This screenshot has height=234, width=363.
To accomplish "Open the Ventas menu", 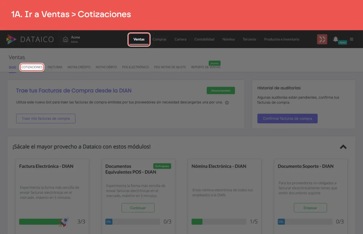I will (139, 39).
